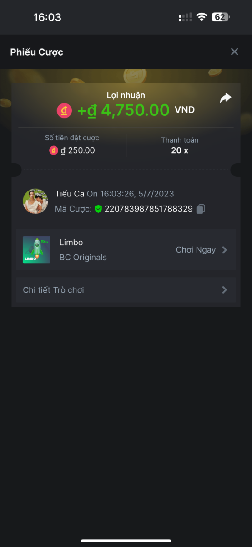Tap the battery indicator showing 62
Viewport: 252px width, 547px height.
coord(222,17)
